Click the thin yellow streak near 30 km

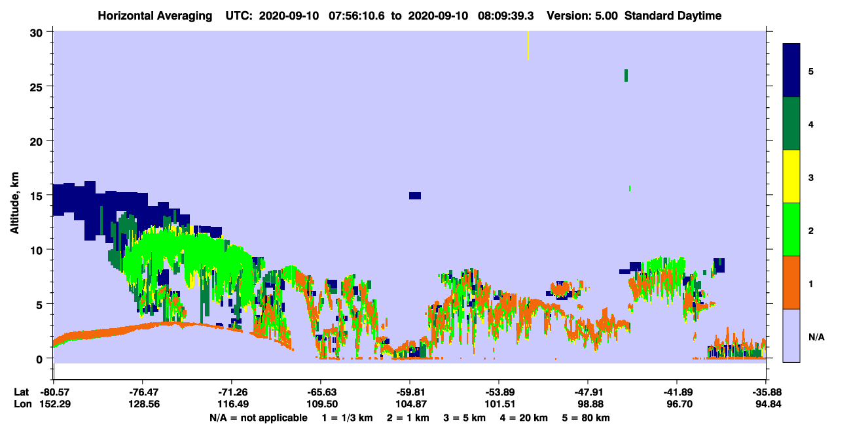[x=528, y=45]
